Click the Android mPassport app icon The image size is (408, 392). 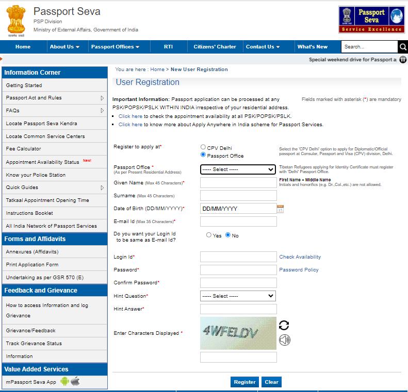(x=64, y=382)
